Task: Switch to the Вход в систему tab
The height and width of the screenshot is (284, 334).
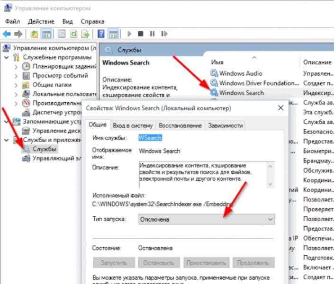Action: [133, 125]
